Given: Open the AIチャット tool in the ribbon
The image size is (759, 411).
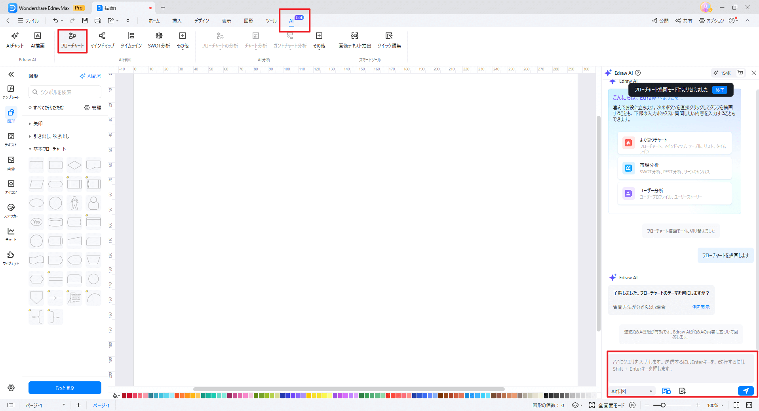Looking at the screenshot, I should pyautogui.click(x=15, y=40).
